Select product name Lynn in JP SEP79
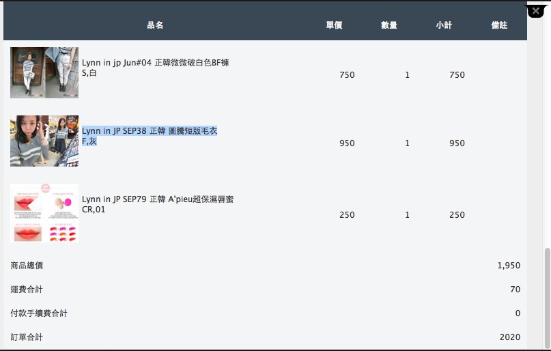Screen dimensions: 551x351 coord(158,199)
